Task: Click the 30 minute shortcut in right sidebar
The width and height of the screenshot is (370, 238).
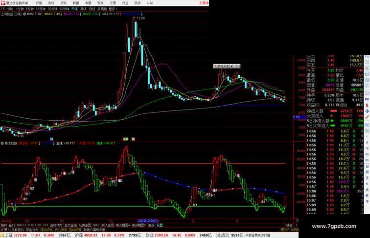Action: click(367, 154)
